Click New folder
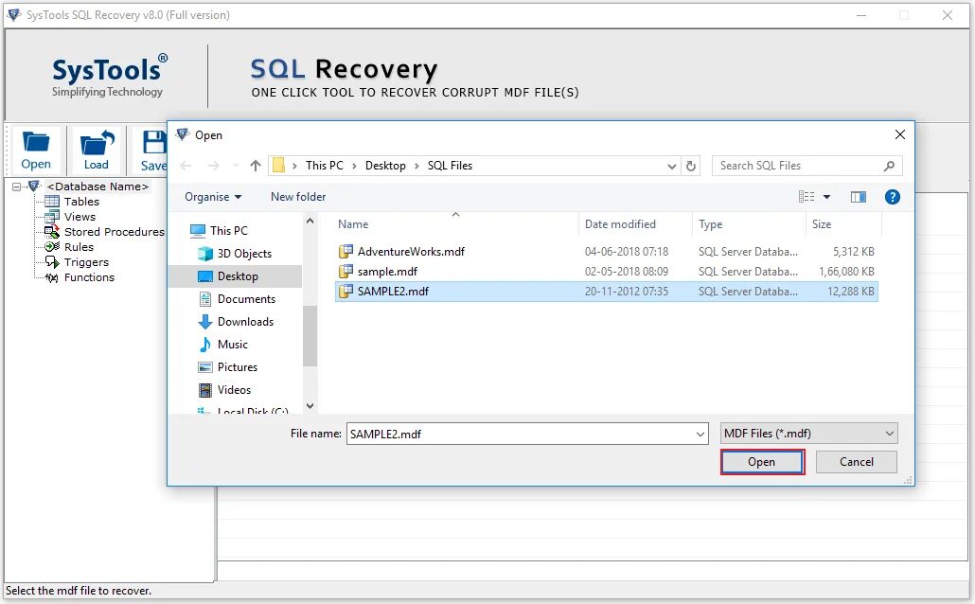Image resolution: width=975 pixels, height=604 pixels. [x=298, y=197]
